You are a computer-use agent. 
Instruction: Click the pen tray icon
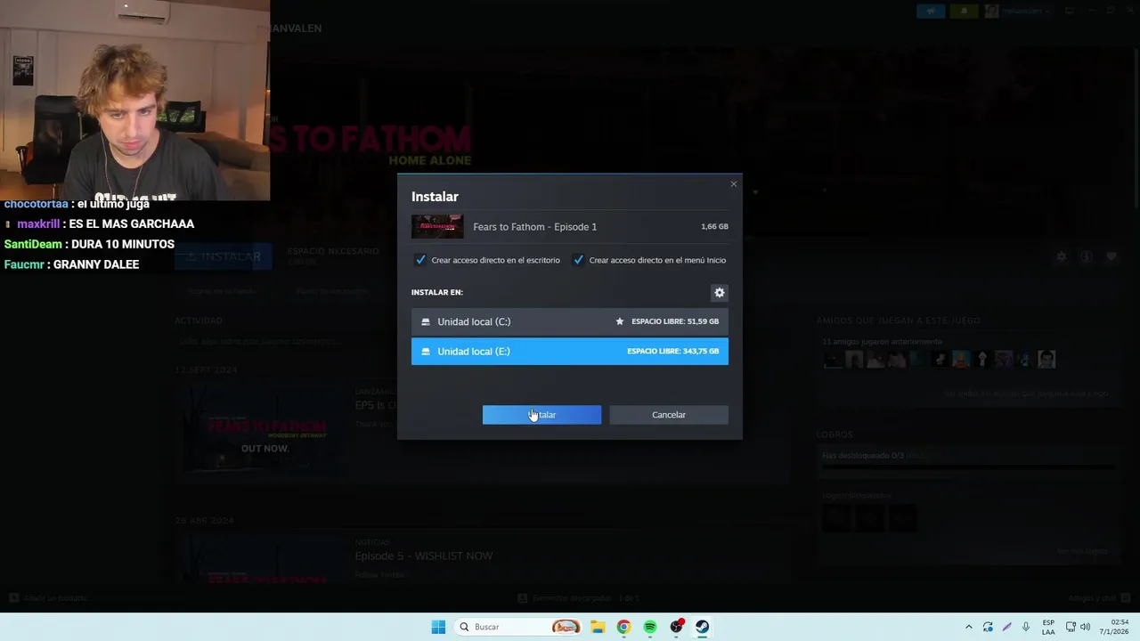pos(1007,627)
